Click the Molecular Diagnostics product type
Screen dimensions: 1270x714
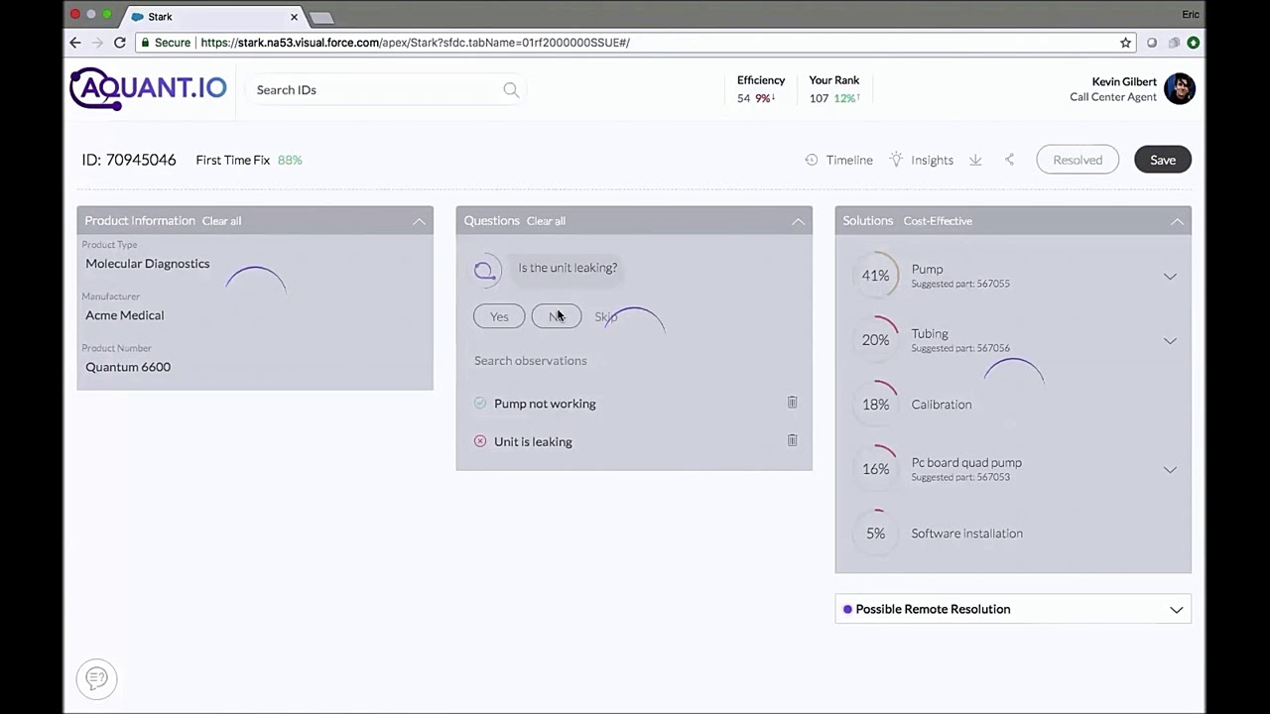[x=147, y=264]
